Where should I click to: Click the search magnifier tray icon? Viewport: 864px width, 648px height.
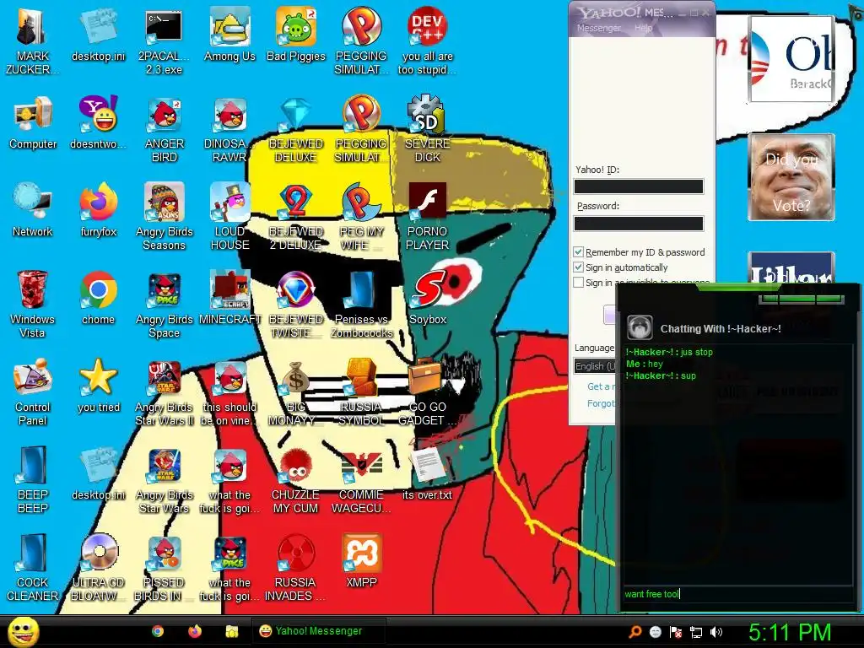(635, 632)
